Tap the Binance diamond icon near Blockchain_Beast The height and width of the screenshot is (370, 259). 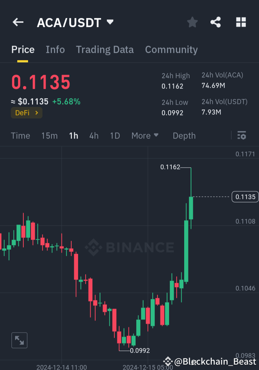click(x=168, y=360)
